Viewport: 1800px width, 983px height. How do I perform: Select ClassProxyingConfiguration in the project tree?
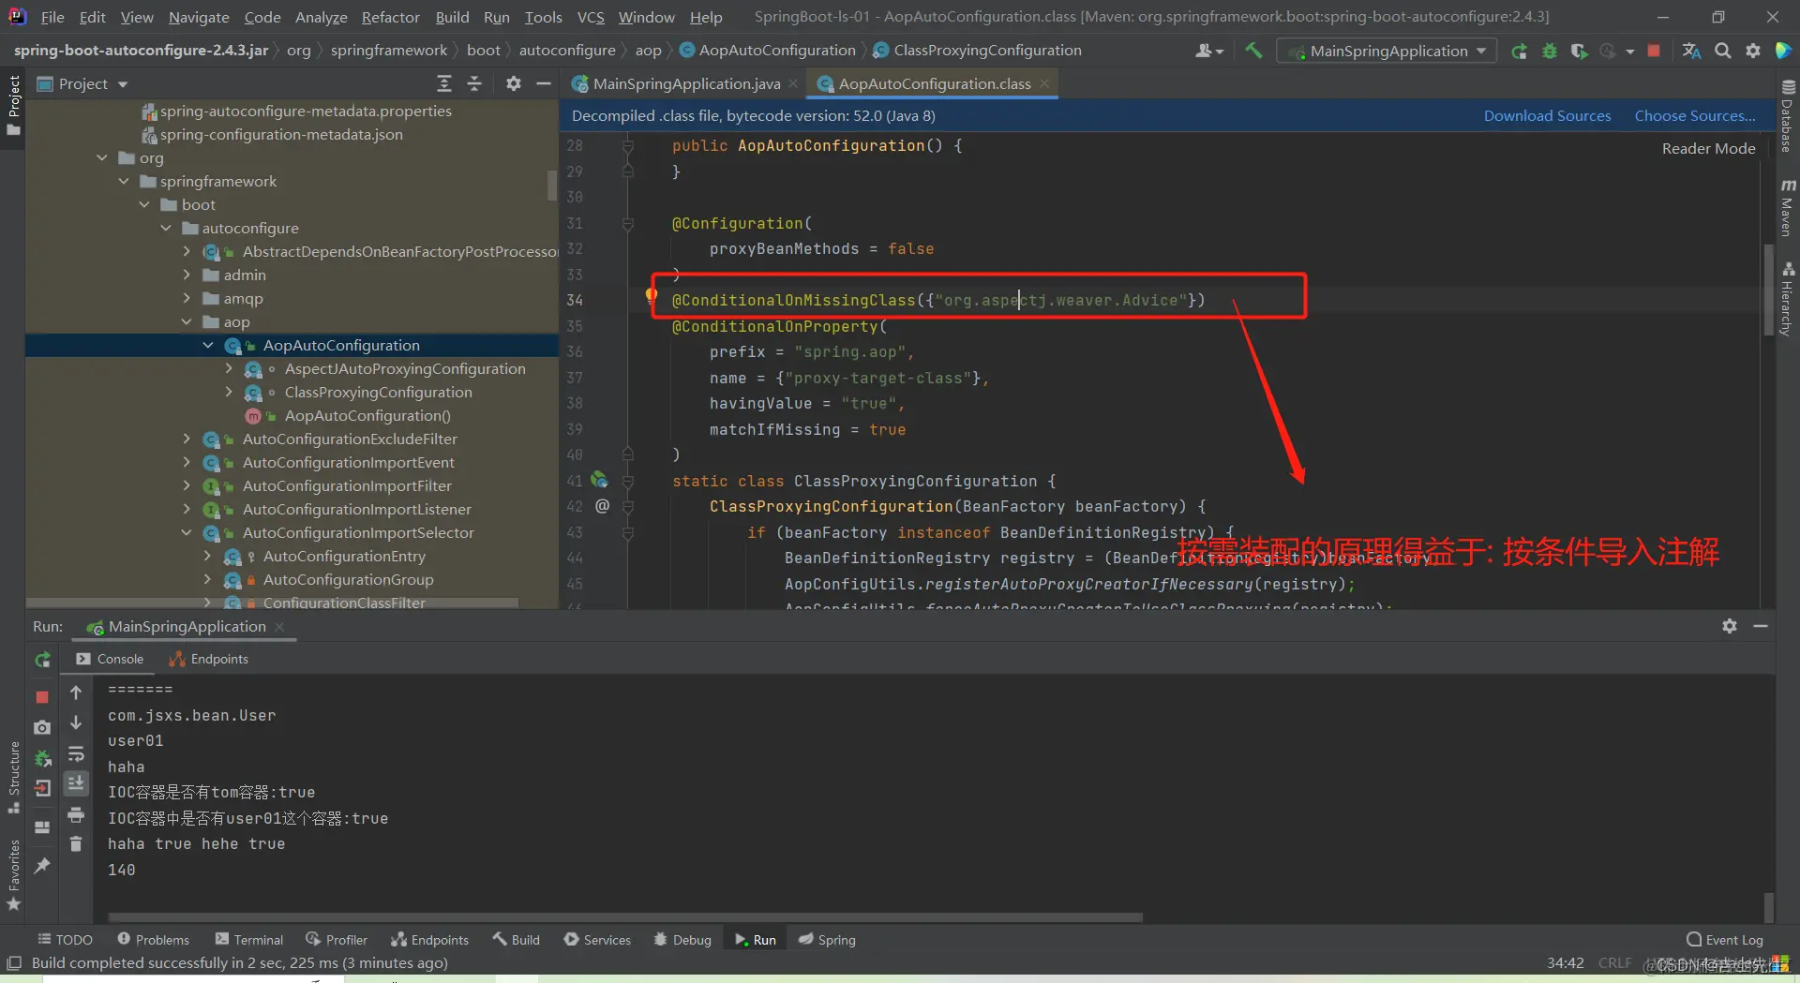tap(378, 392)
